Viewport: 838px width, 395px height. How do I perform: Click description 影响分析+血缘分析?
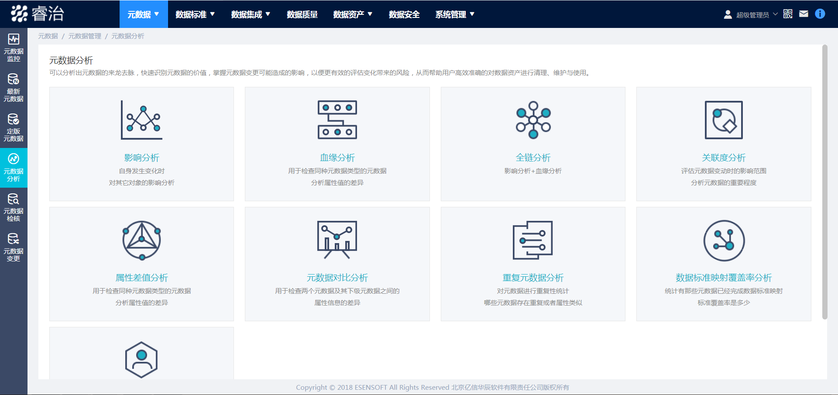533,171
